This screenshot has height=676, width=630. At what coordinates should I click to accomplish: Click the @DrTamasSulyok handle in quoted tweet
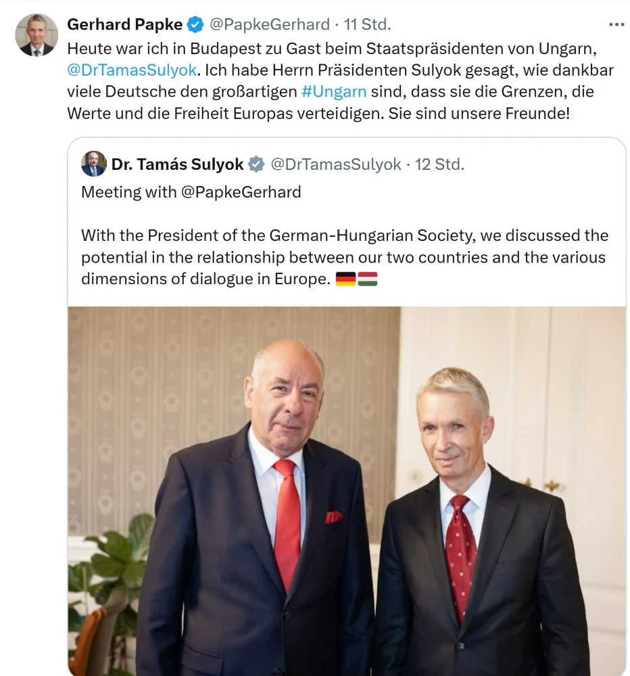click(x=336, y=164)
